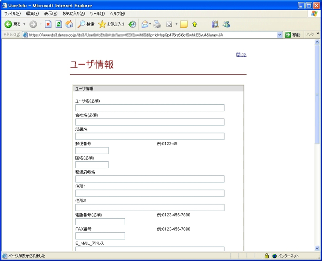Click the Print icon in toolbar
This screenshot has width=322, height=261.
pyautogui.click(x=157, y=24)
